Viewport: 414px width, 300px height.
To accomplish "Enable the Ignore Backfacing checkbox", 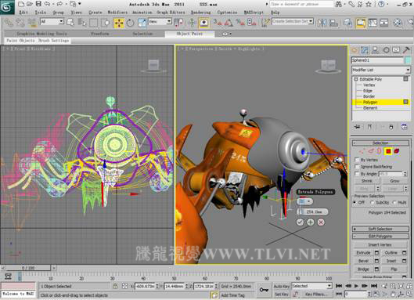I will (x=357, y=167).
